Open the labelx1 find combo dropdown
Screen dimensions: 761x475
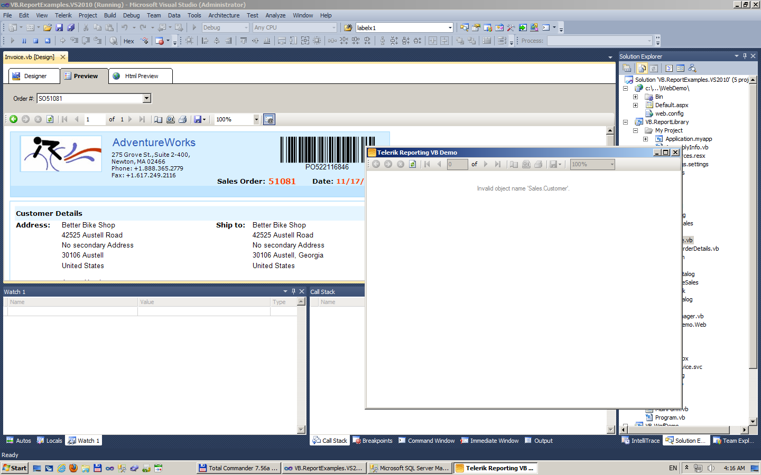[x=450, y=27]
